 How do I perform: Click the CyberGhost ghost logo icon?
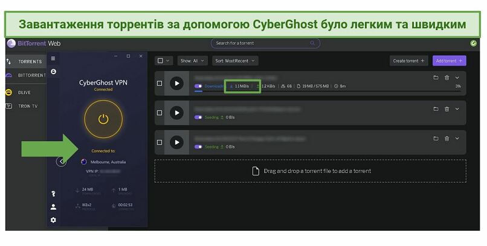[53, 72]
